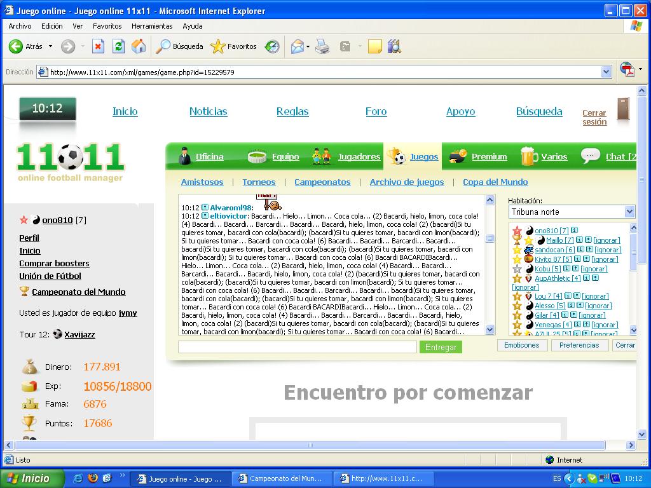Image resolution: width=651 pixels, height=488 pixels.
Task: Click the Oficina manager icon
Action: point(184,156)
